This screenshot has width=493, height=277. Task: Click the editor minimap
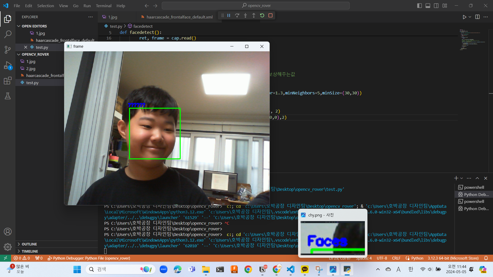pos(472,40)
